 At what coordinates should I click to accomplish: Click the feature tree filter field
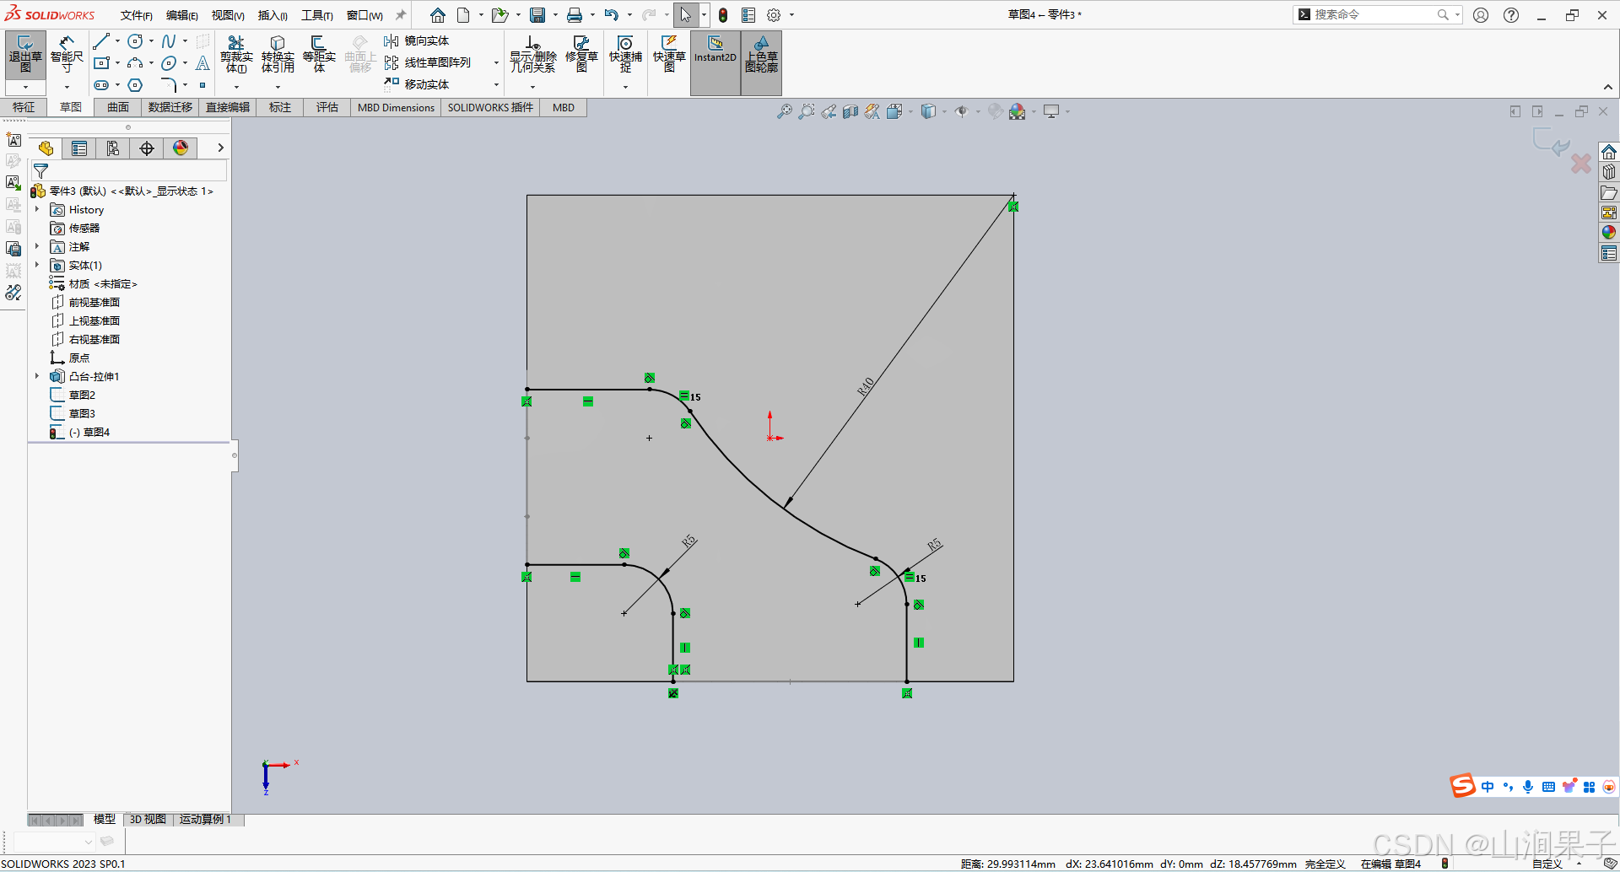tap(130, 170)
